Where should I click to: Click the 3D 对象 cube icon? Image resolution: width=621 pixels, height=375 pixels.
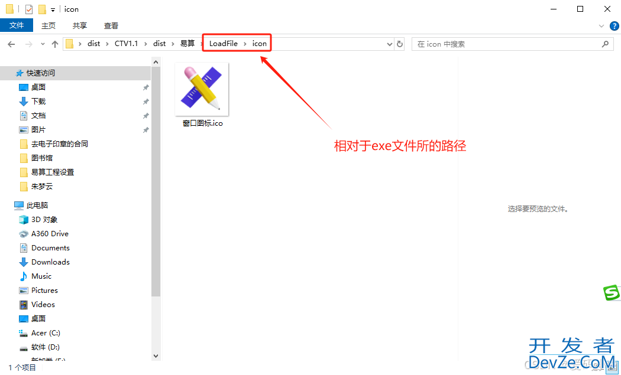(x=24, y=220)
